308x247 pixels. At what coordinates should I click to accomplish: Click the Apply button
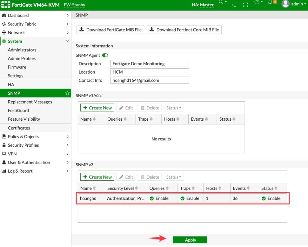(x=190, y=240)
